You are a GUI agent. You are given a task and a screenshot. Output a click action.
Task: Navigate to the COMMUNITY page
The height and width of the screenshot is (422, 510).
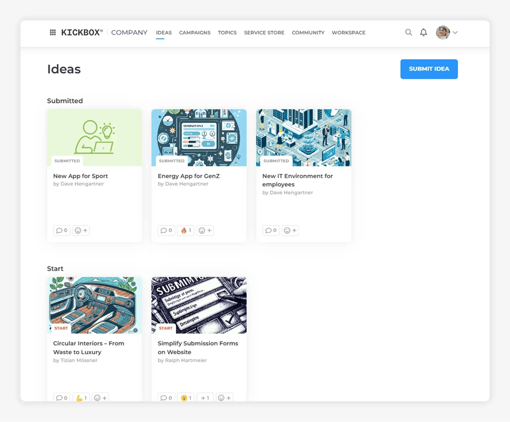[x=308, y=33]
